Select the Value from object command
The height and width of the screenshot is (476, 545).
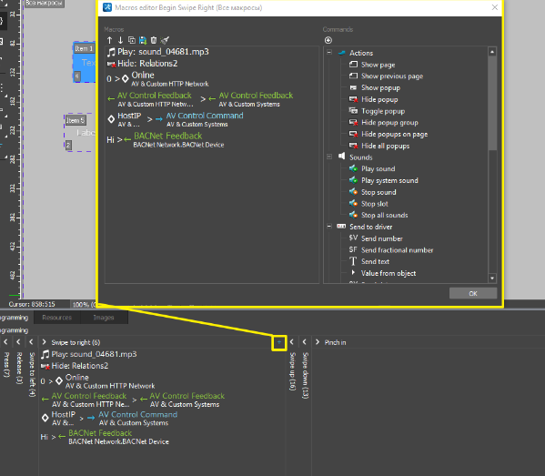point(389,273)
